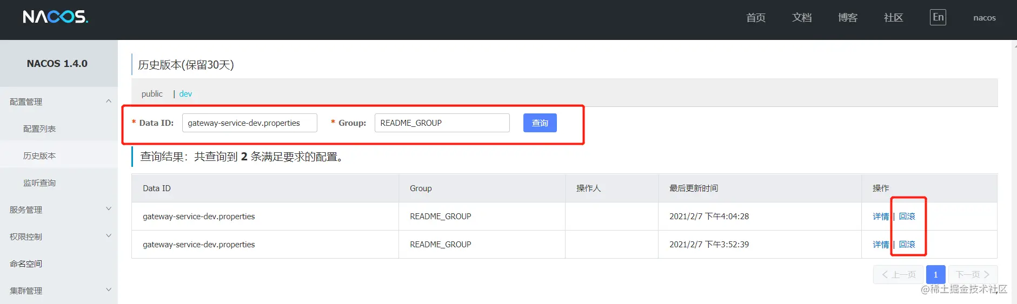Switch to the dev namespace tab
Screen dimensions: 1017x304
pyautogui.click(x=185, y=94)
